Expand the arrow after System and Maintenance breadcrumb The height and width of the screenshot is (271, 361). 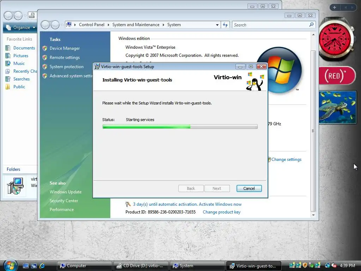(164, 25)
